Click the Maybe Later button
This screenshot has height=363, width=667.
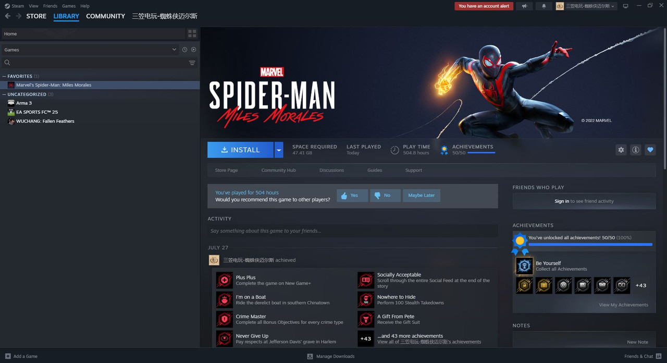(422, 196)
